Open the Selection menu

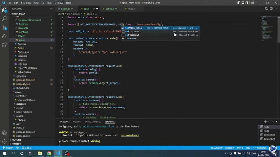26,3
